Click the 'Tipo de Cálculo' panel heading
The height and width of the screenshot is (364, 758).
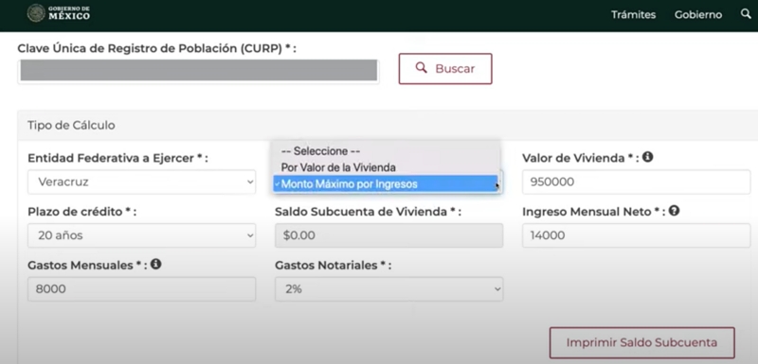(71, 126)
